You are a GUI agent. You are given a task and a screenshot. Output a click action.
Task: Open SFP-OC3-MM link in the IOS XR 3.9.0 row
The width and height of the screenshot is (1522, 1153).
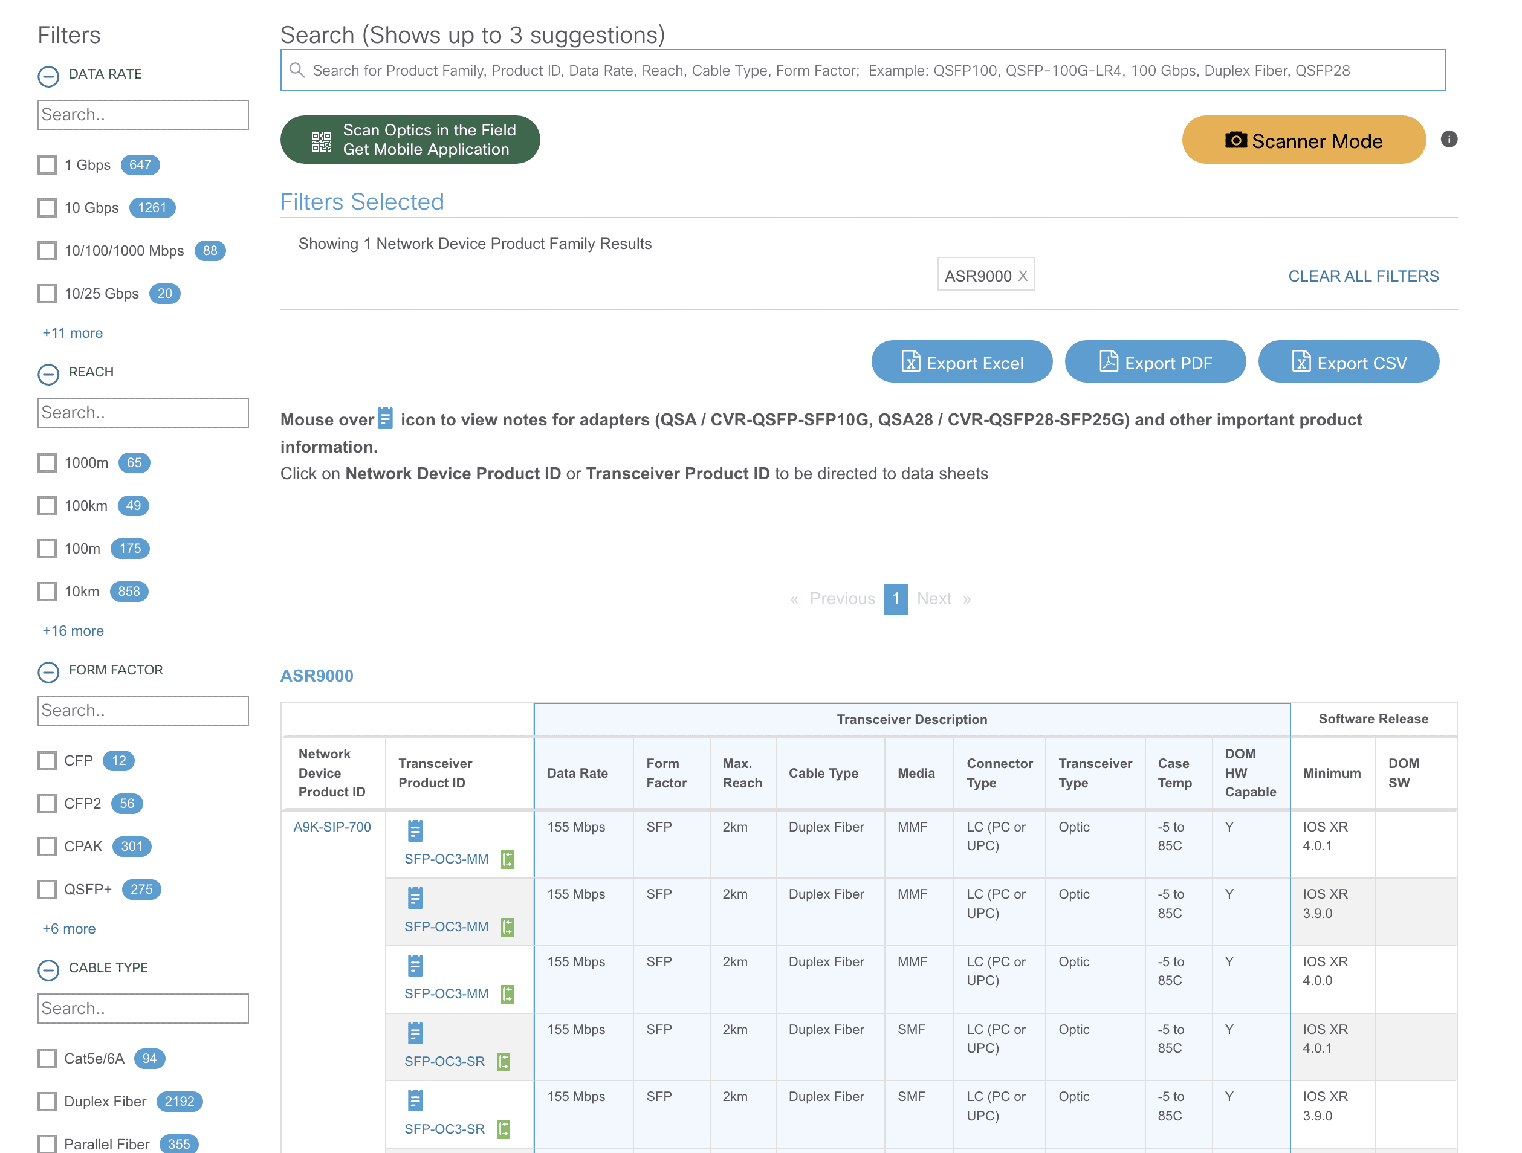tap(447, 926)
